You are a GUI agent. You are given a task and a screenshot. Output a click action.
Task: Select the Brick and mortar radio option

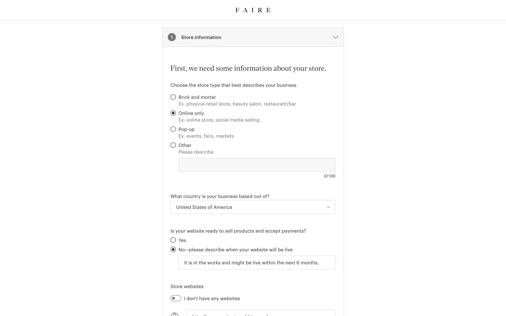(x=173, y=97)
